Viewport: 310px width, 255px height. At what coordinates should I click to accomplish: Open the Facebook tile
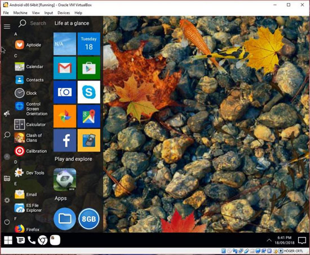coord(65,140)
